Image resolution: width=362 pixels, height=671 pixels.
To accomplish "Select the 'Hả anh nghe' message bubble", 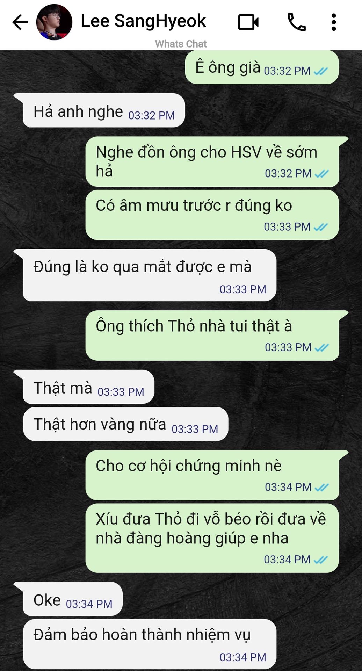I will click(x=104, y=110).
